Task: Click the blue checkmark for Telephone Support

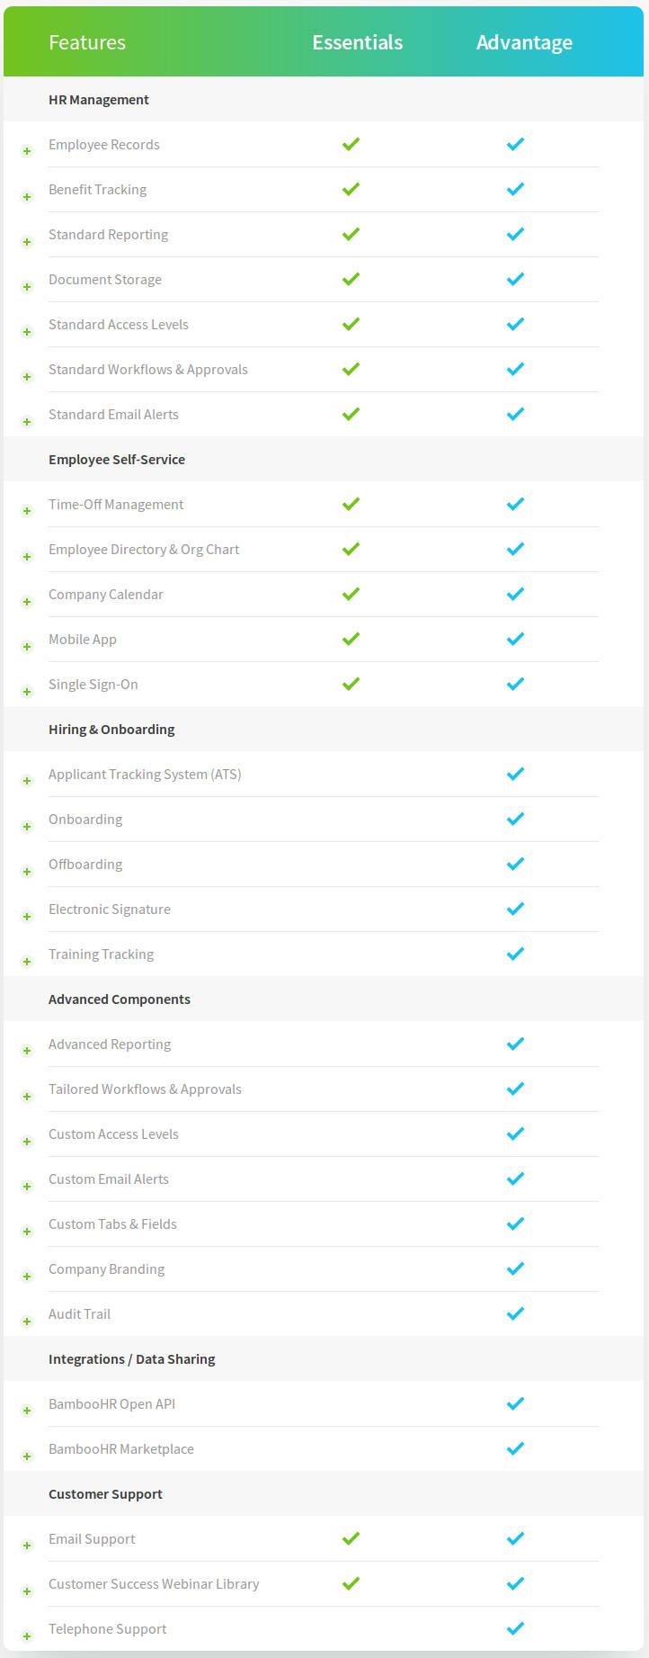Action: click(x=515, y=1628)
